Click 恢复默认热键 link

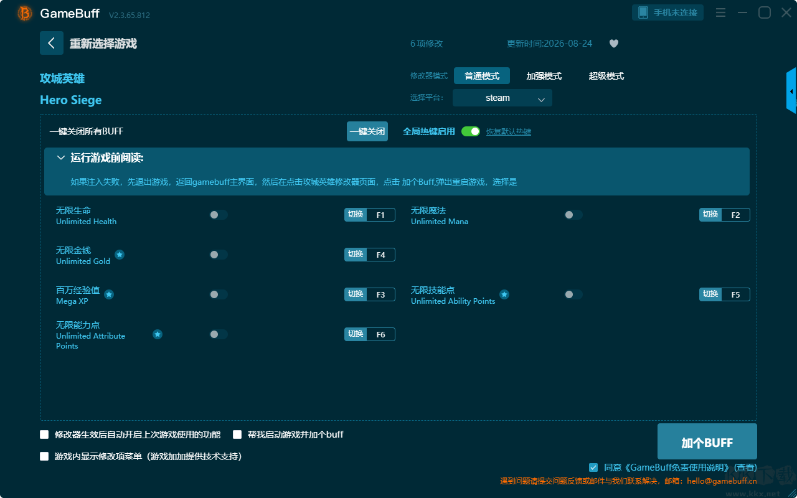point(509,132)
